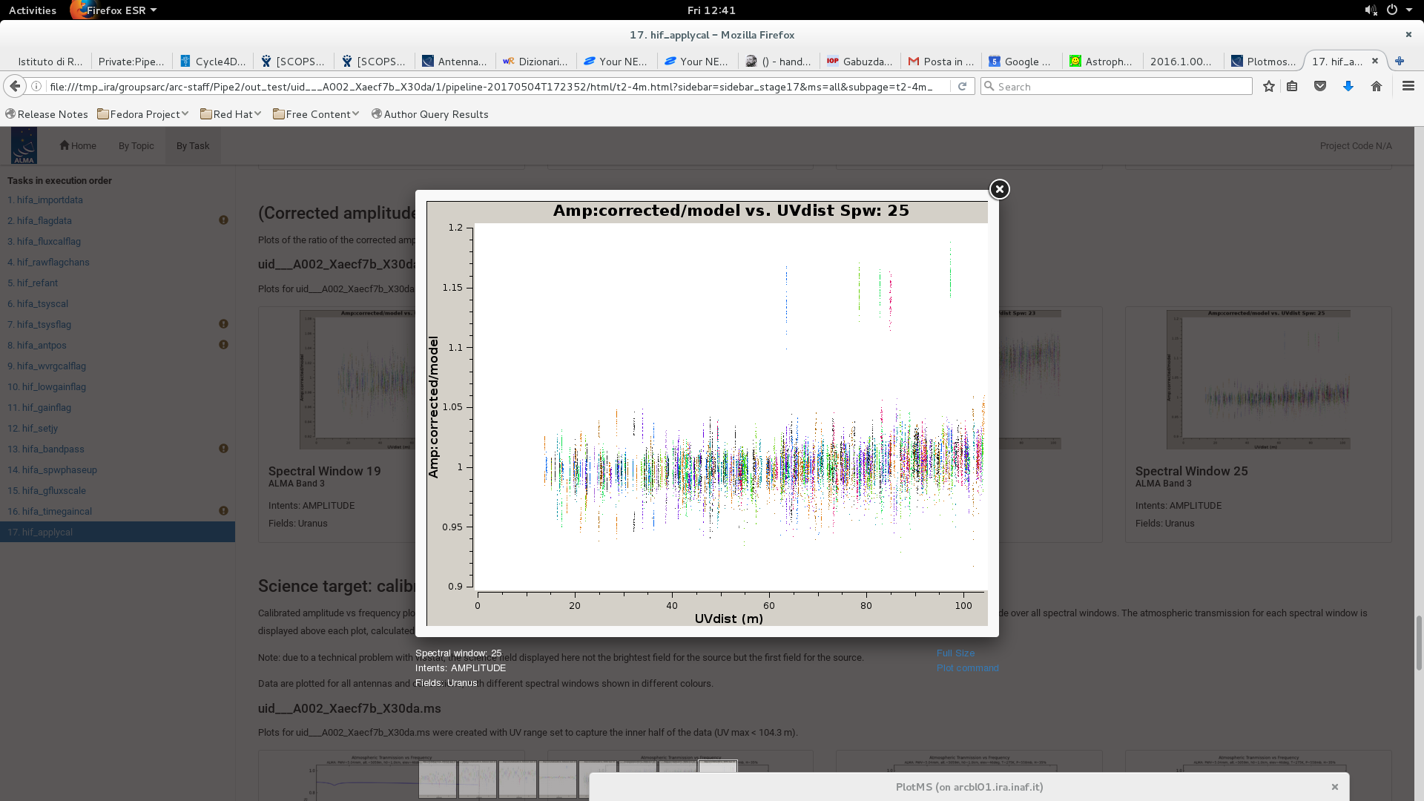Open task 15. hifa_gfluxscale
The image size is (1424, 801).
47,490
